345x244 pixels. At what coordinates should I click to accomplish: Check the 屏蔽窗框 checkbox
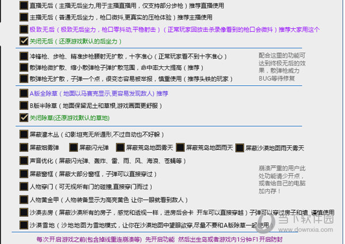24,174
